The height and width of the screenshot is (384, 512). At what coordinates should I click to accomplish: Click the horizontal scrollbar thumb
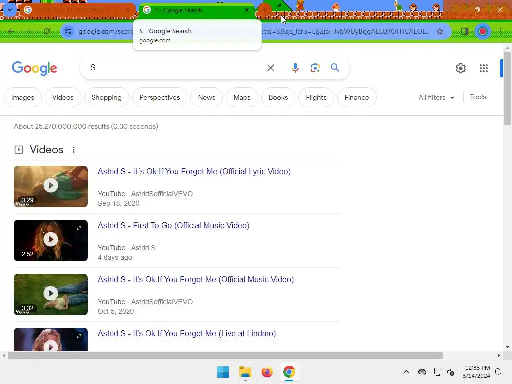(x=225, y=355)
